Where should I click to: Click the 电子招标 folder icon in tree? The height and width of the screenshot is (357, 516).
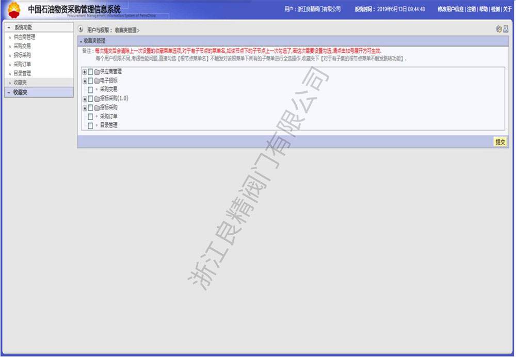point(96,81)
